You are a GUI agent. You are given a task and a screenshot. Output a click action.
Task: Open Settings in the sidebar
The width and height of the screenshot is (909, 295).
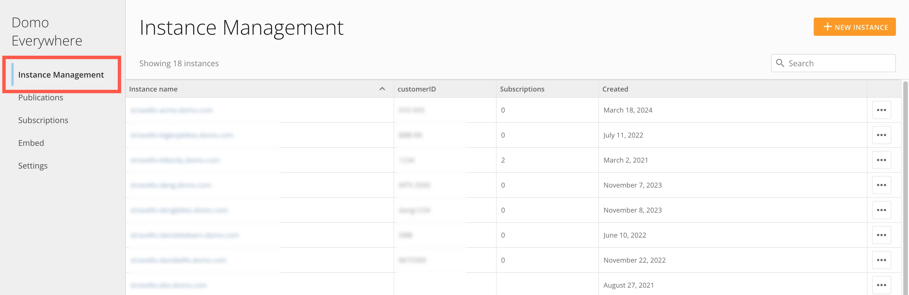(33, 166)
